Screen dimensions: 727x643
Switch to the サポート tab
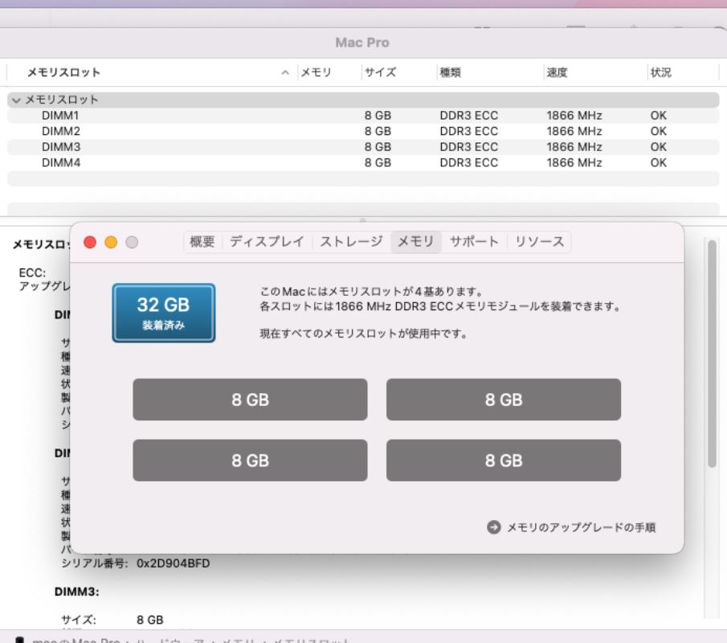point(474,241)
